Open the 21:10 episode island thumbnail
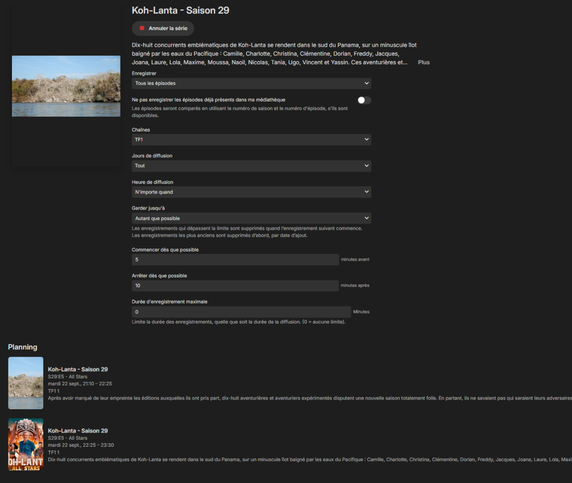 click(26, 383)
